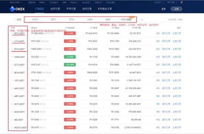The height and width of the screenshot is (134, 204).
Task: Toggle favorite star for ACT/USDT
Action: pos(12,104)
